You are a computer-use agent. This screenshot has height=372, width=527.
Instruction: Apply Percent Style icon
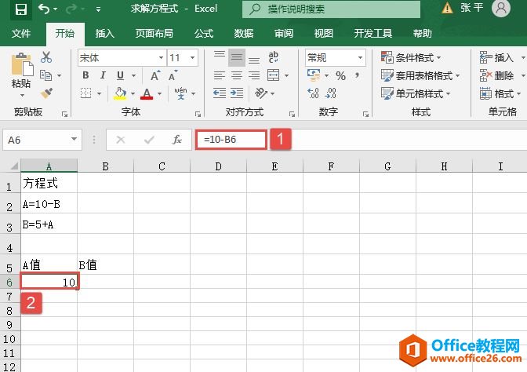(x=340, y=75)
